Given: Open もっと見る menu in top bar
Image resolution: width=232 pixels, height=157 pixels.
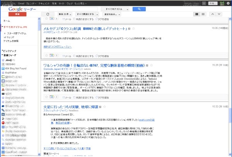Looking at the screenshot, I should tap(80, 3).
